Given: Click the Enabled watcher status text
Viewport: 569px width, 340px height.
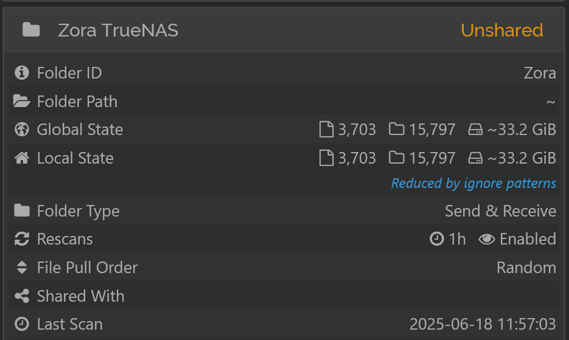Looking at the screenshot, I should [x=528, y=239].
